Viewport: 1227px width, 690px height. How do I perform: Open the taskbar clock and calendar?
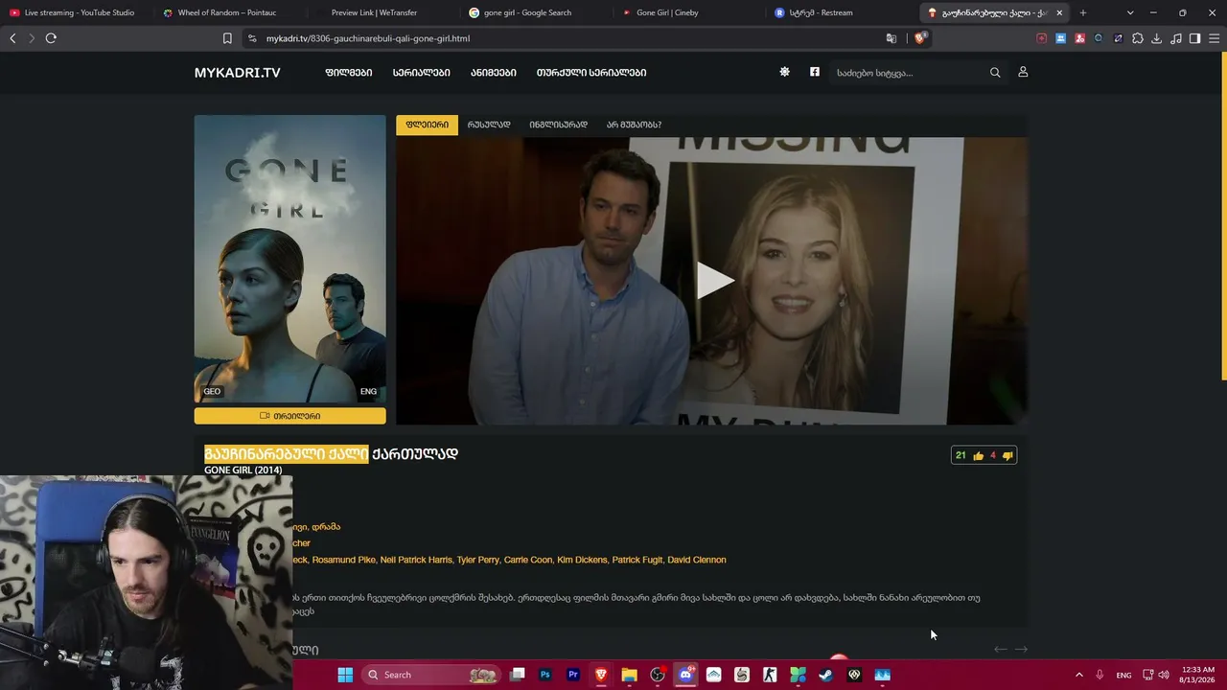pyautogui.click(x=1198, y=675)
